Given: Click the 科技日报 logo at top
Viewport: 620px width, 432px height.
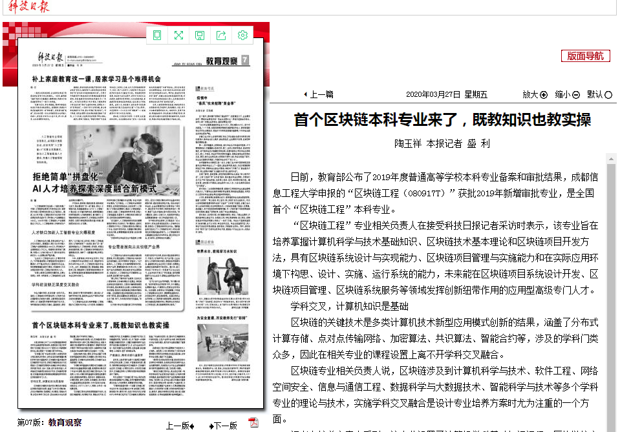Looking at the screenshot, I should [29, 6].
